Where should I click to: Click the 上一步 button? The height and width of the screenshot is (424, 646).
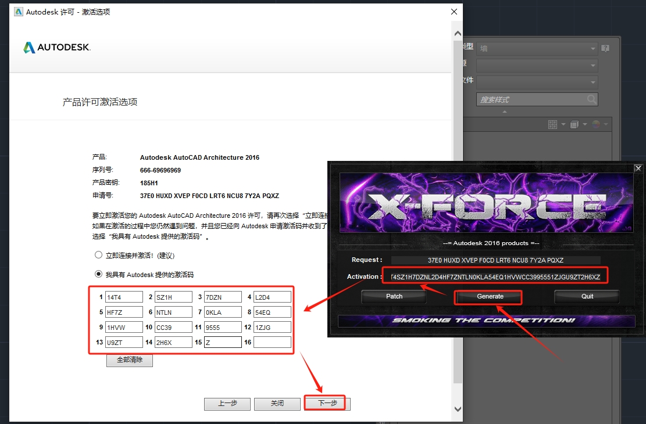pyautogui.click(x=227, y=404)
